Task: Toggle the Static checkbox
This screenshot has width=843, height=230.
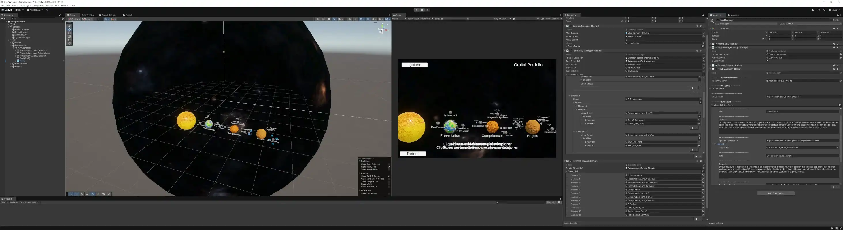Action: 831,20
